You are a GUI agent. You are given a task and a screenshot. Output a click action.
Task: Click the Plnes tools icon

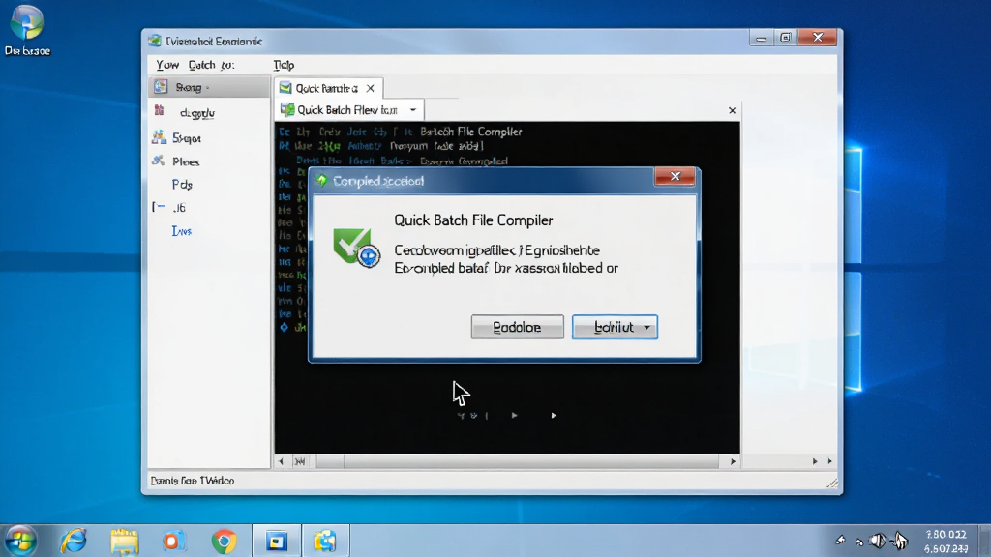click(x=158, y=161)
